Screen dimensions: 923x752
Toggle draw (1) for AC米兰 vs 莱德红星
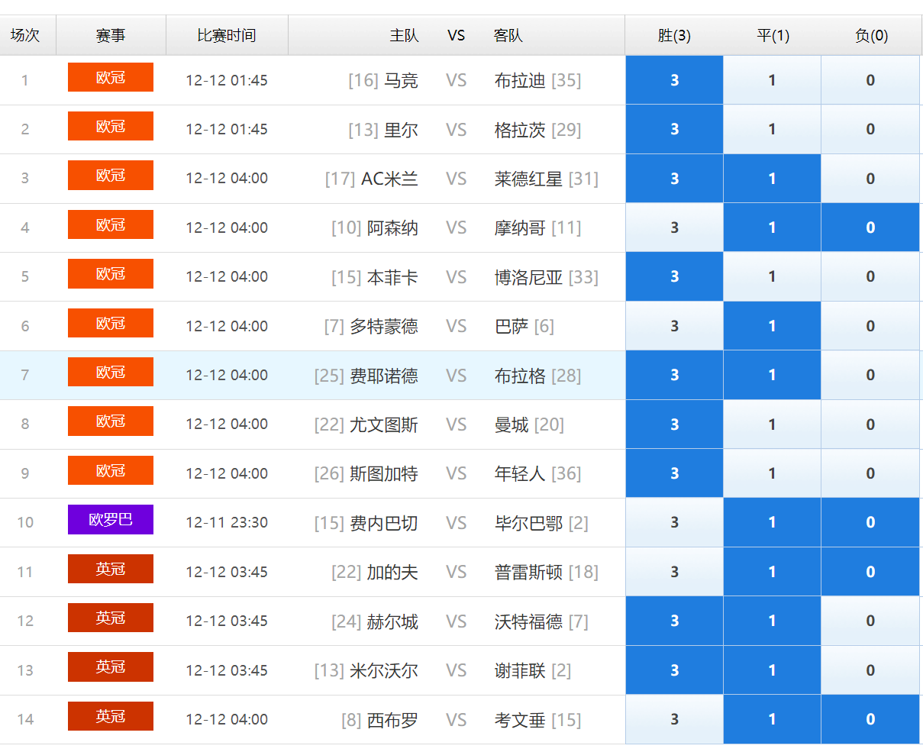(772, 179)
